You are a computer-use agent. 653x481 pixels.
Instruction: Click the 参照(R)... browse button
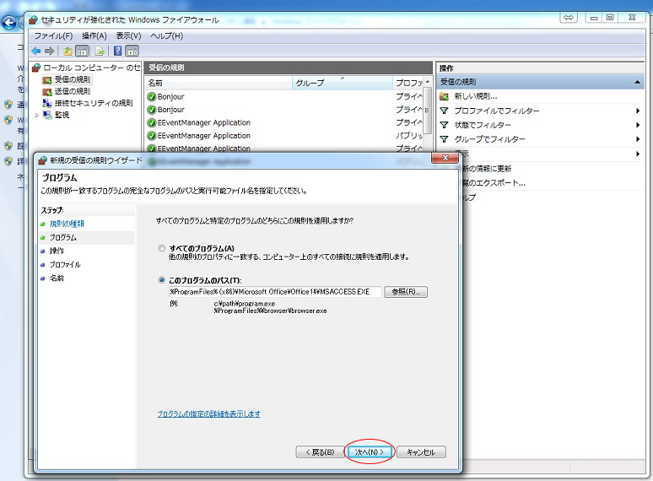pos(406,291)
